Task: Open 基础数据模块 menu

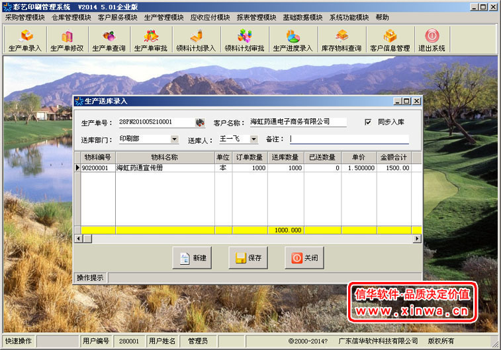Action: pos(302,18)
